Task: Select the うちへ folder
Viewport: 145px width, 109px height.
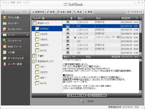Action: tap(47, 67)
